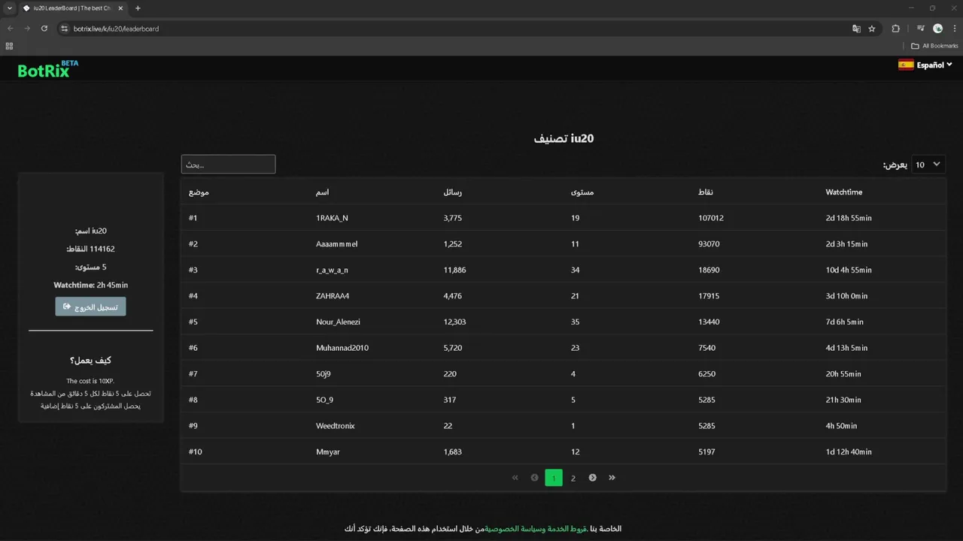Click the موضع column header

(x=199, y=192)
